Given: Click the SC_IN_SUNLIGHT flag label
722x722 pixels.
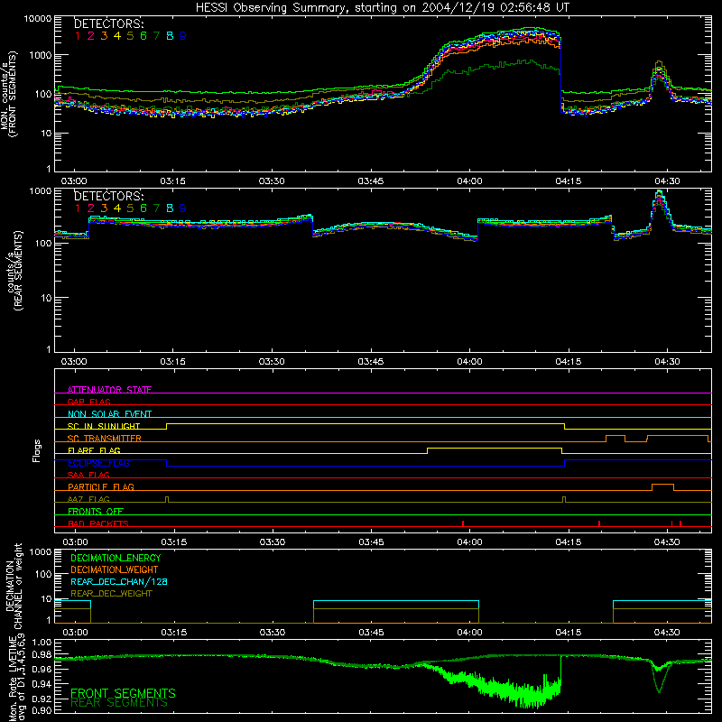Looking at the screenshot, I should [104, 426].
